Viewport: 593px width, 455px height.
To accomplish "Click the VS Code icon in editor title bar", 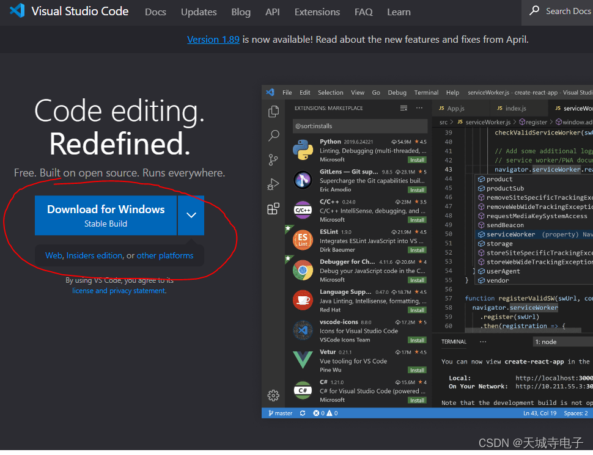I will coord(270,92).
